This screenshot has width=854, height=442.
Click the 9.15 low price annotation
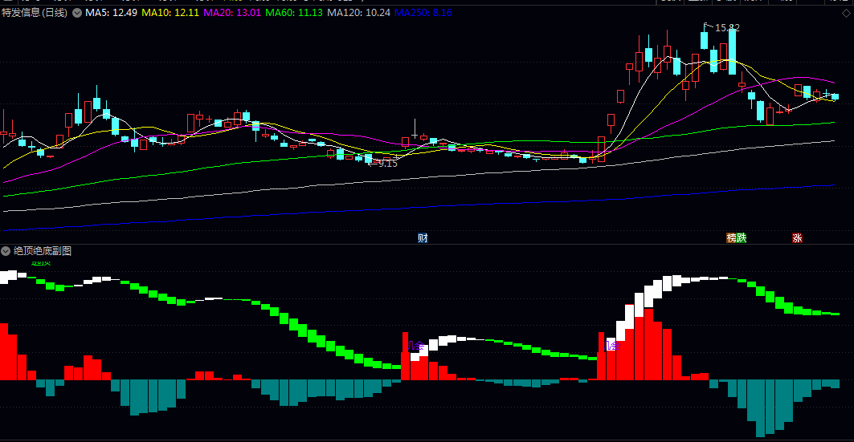click(387, 164)
